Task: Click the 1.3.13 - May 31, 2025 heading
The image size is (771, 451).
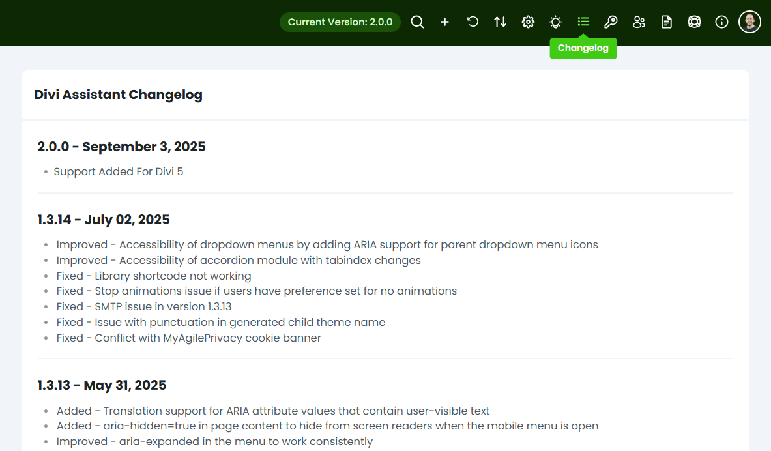Action: point(102,385)
